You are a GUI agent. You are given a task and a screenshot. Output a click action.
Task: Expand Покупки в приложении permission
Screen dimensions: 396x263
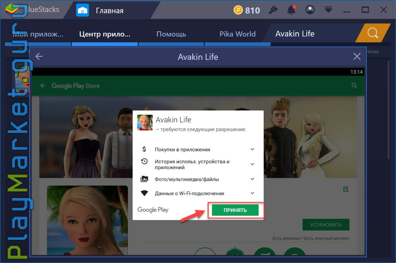[x=252, y=149]
